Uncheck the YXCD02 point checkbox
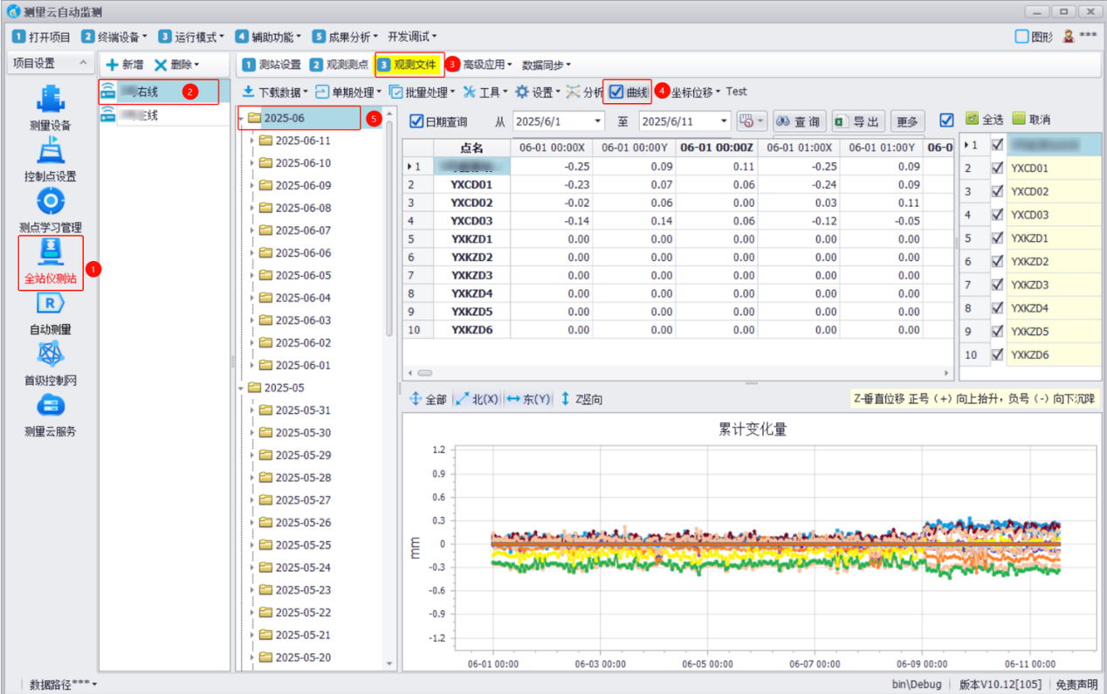1107x694 pixels. pyautogui.click(x=998, y=191)
